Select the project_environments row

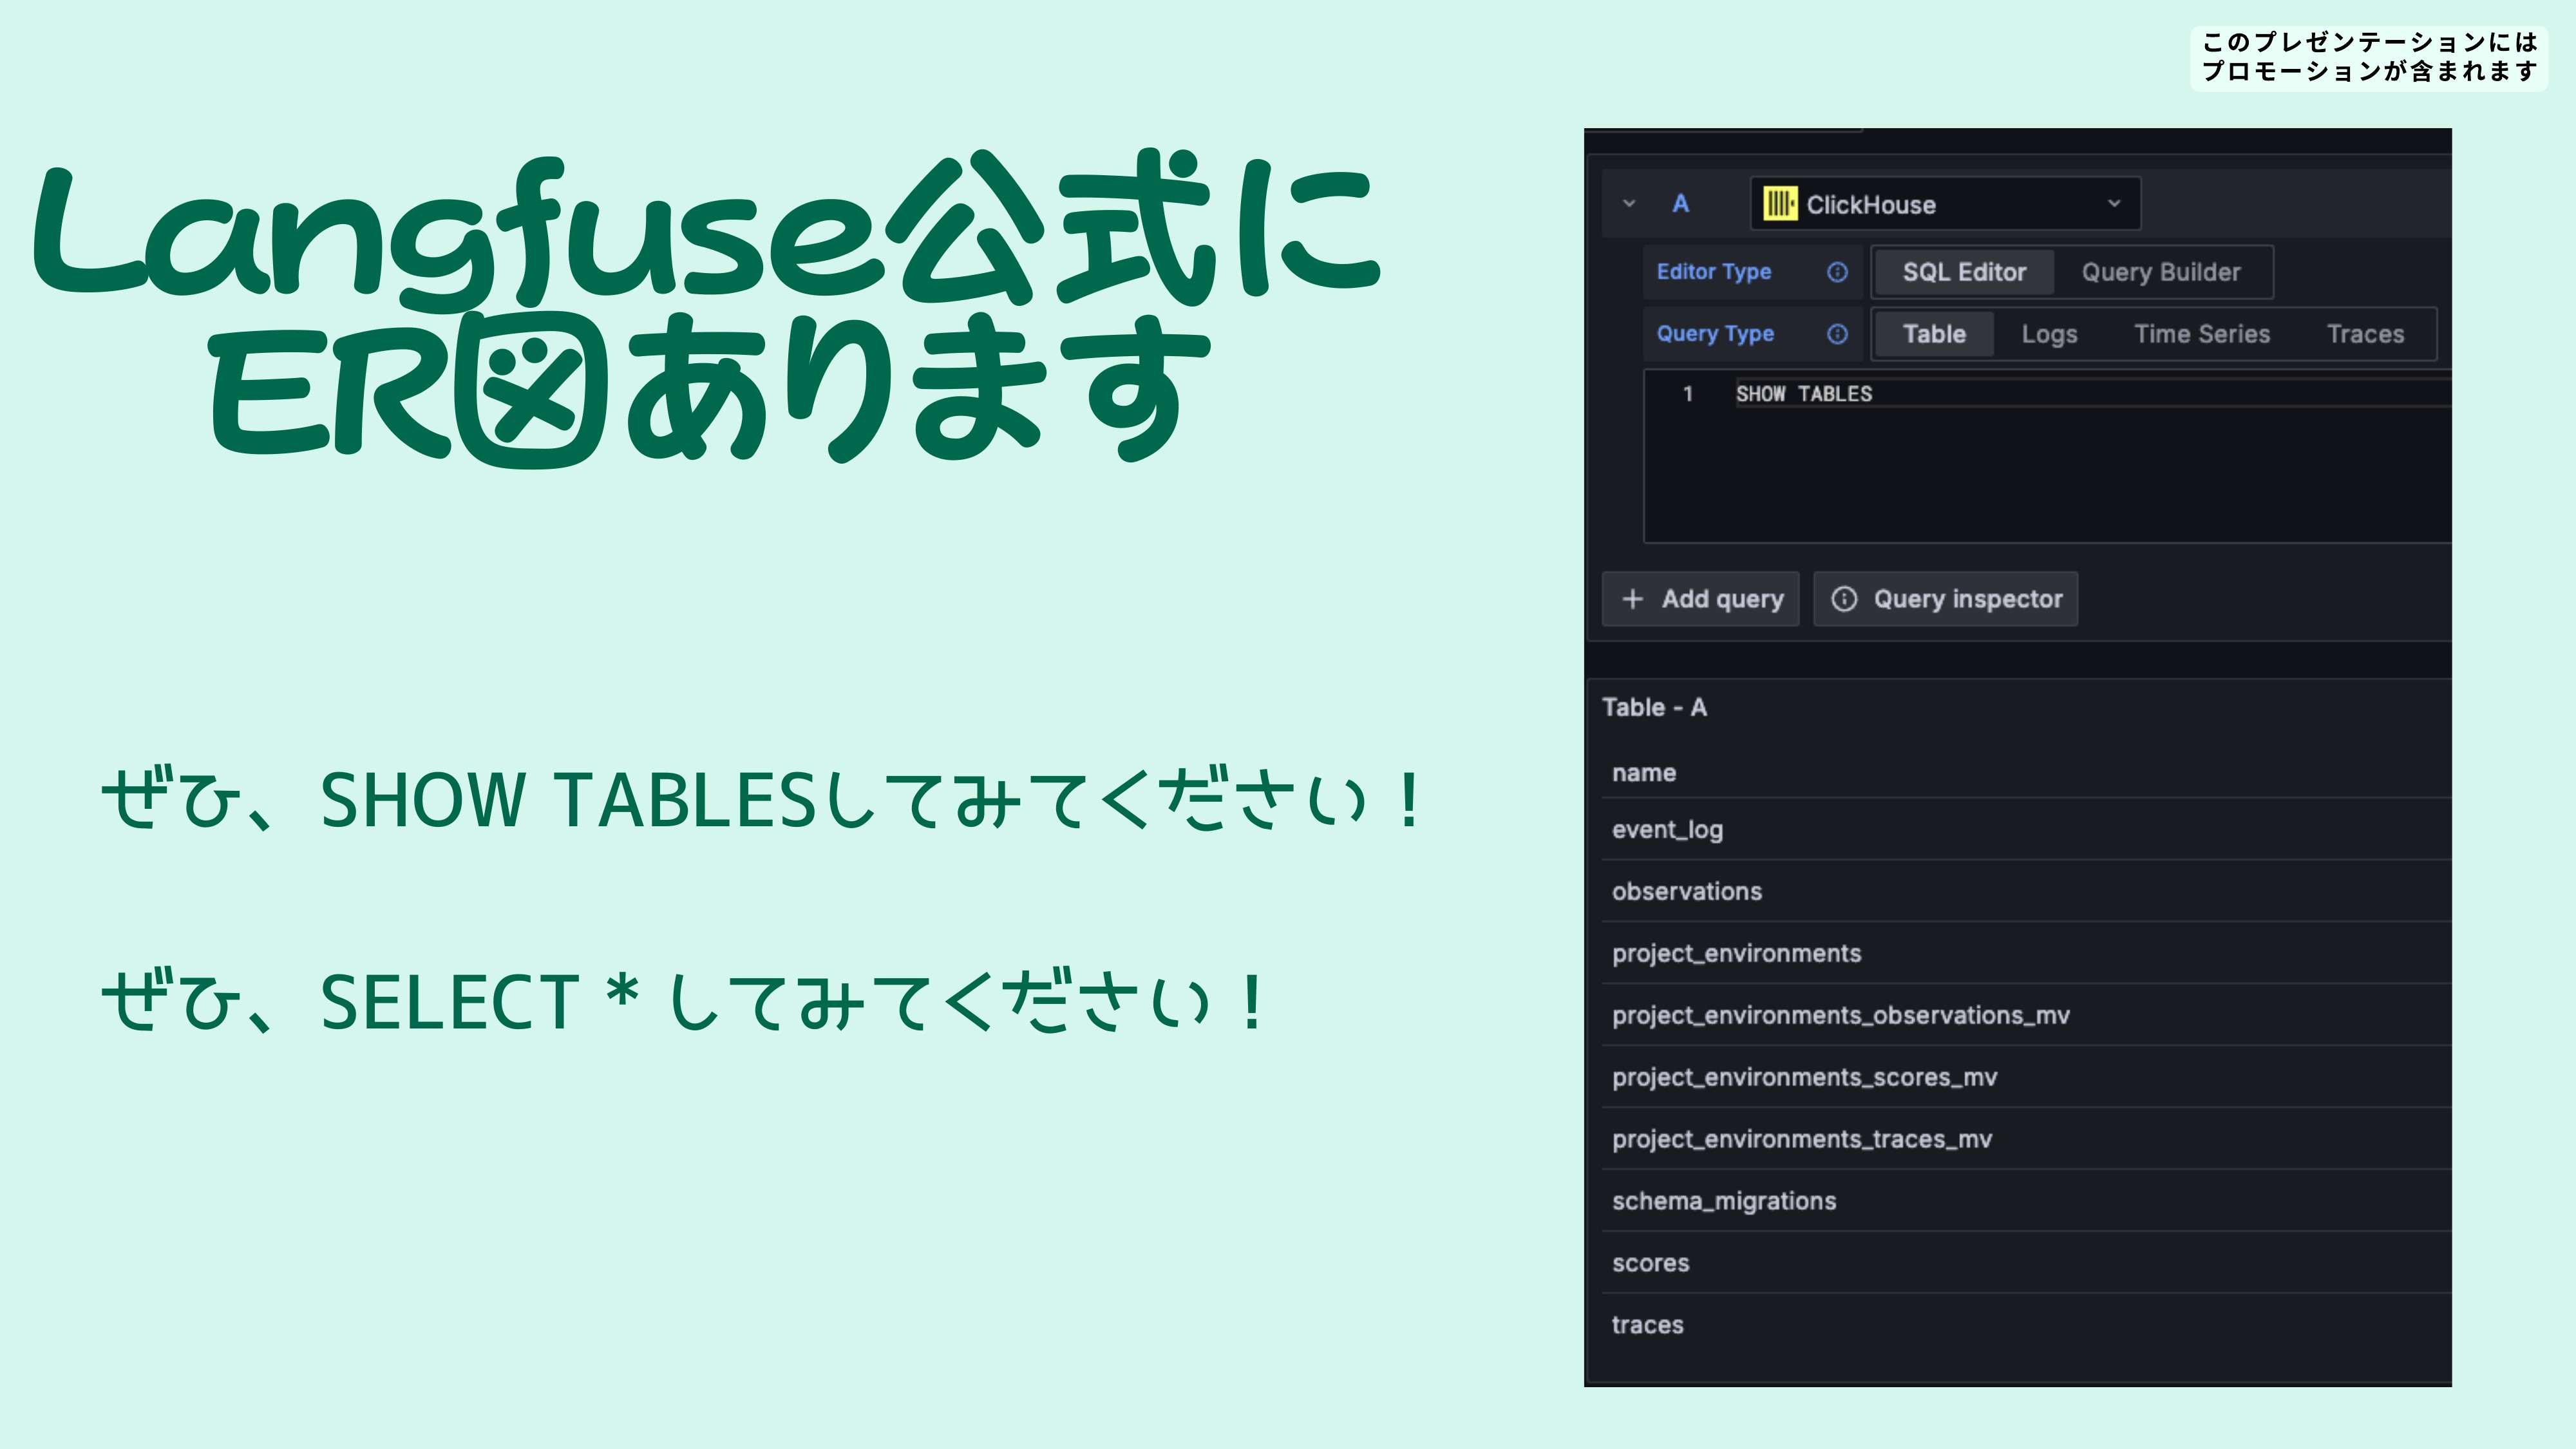pyautogui.click(x=2026, y=954)
